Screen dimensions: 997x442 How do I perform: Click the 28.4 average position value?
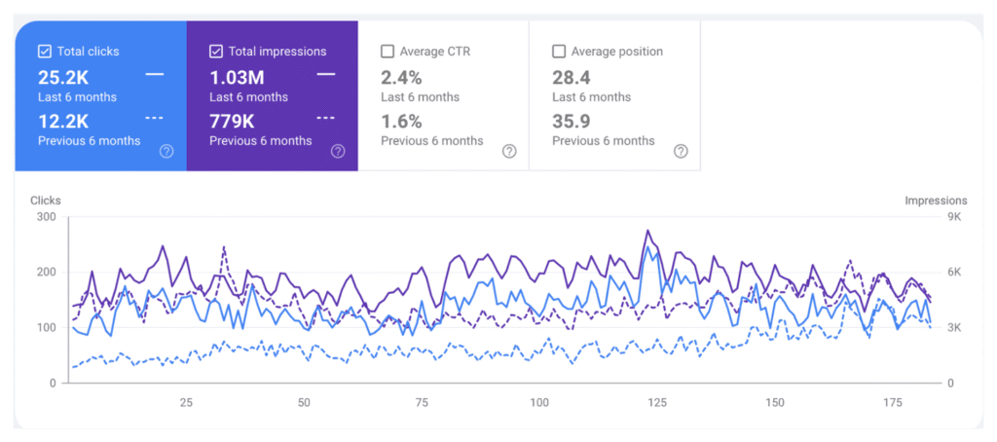pyautogui.click(x=572, y=78)
